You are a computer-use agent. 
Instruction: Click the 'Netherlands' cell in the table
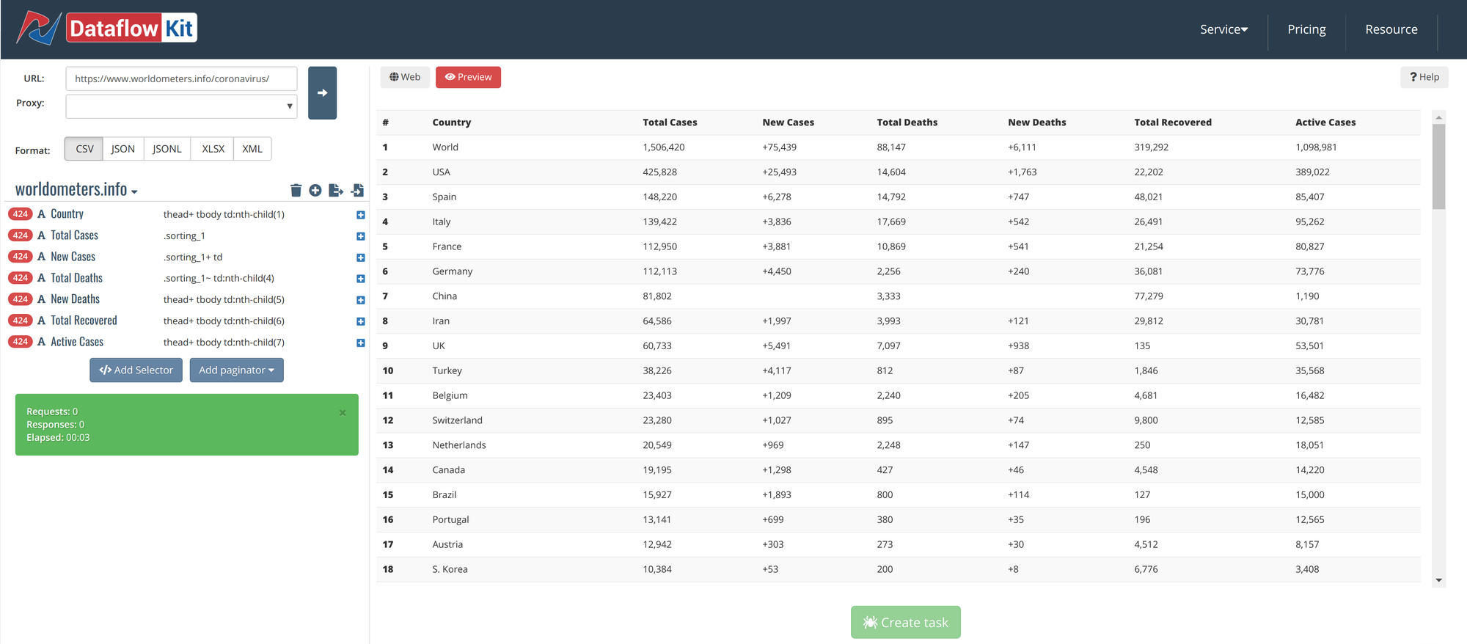(458, 445)
